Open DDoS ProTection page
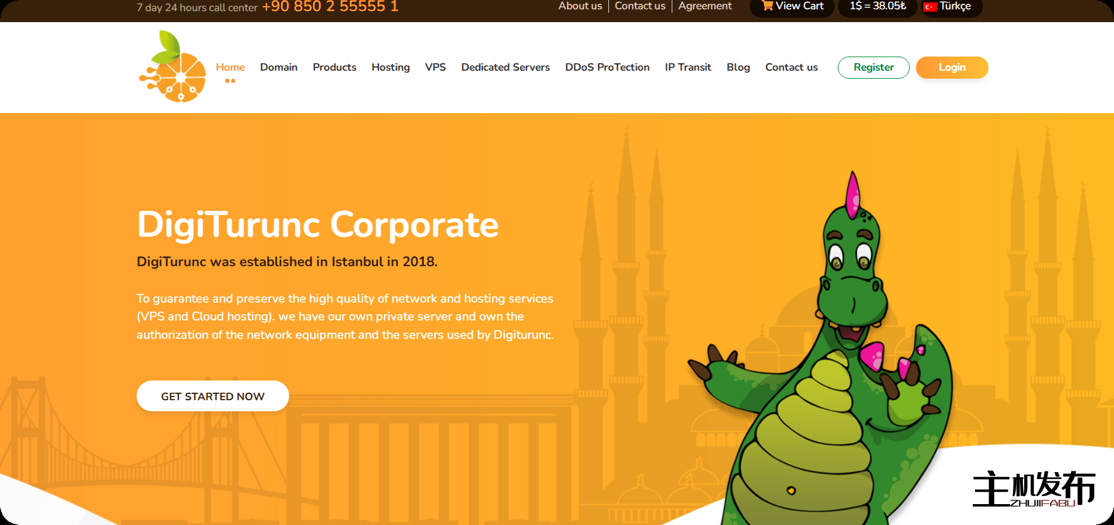This screenshot has width=1114, height=525. pyautogui.click(x=607, y=67)
